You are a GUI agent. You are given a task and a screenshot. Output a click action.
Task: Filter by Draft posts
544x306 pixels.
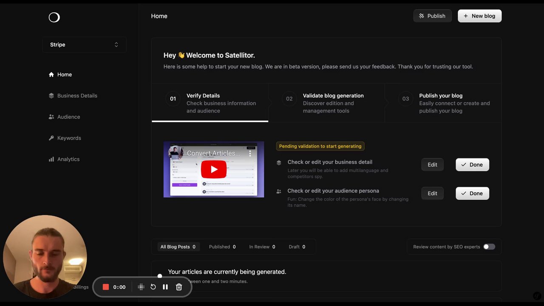coord(297,247)
